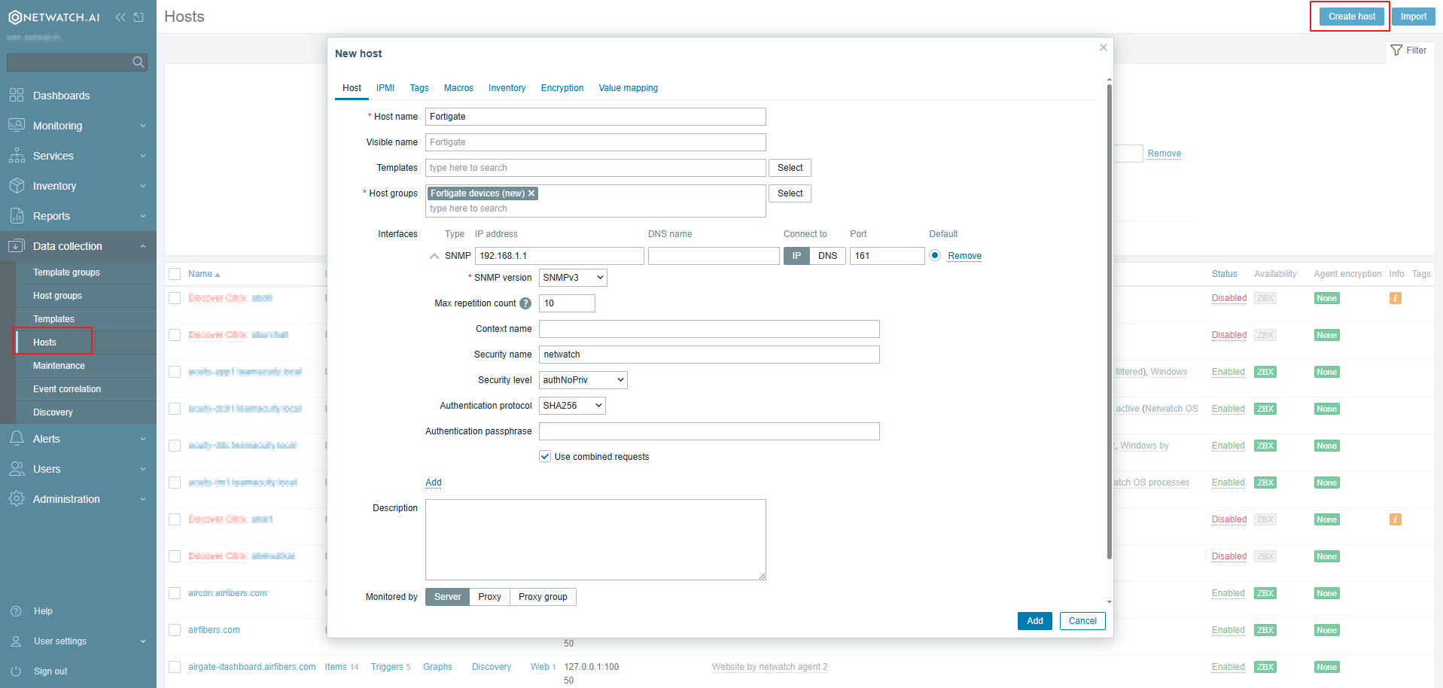Open the SNMP version dropdown
This screenshot has width=1443, height=688.
coord(572,277)
